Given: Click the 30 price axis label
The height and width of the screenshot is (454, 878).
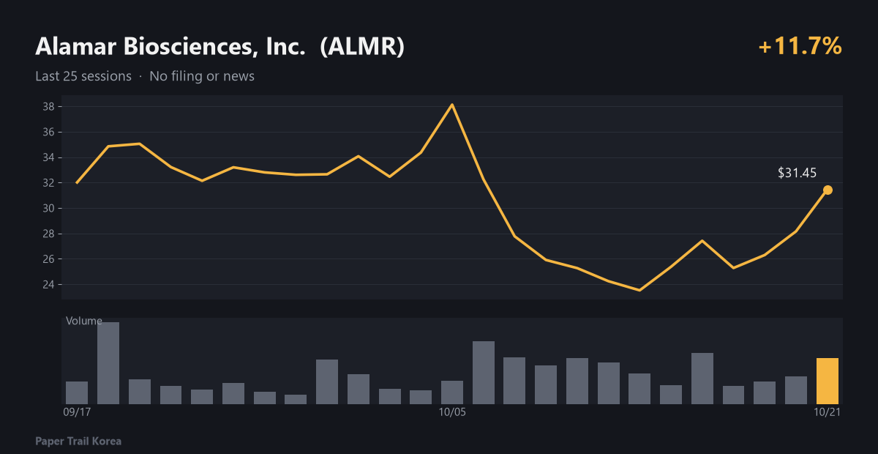Looking at the screenshot, I should click(x=49, y=209).
